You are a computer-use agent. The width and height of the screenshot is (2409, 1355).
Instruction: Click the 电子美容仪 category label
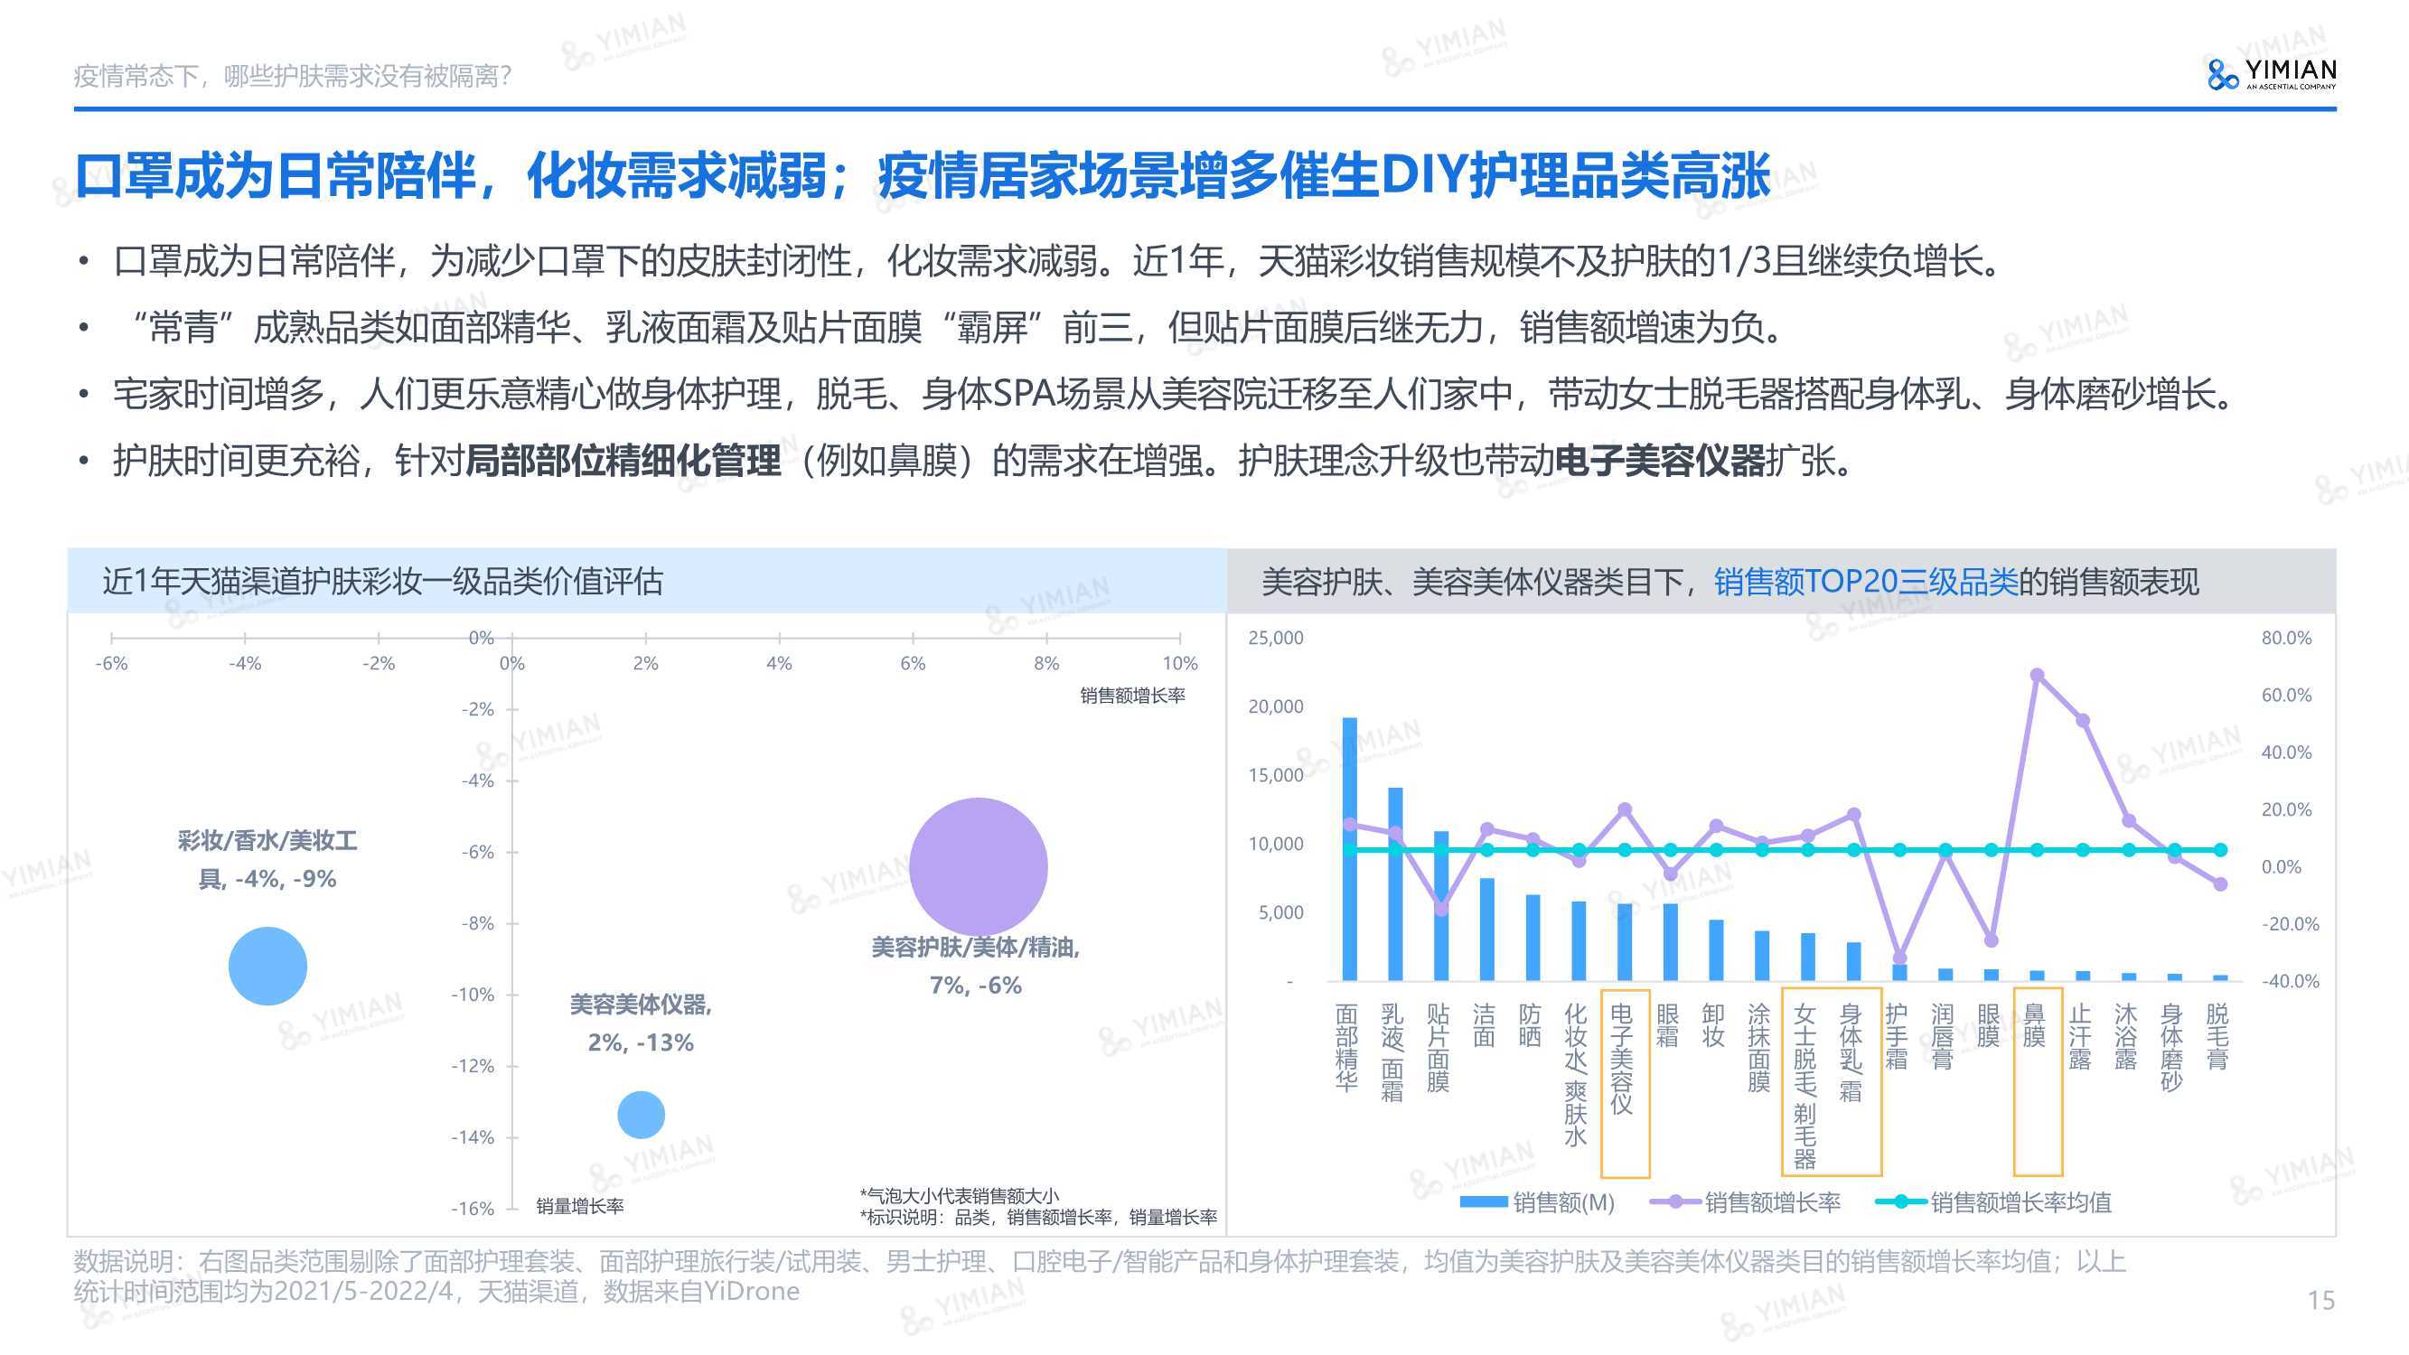(1623, 1059)
